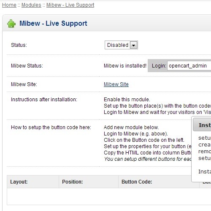Click the 'Login:' label beside the field

(x=159, y=66)
